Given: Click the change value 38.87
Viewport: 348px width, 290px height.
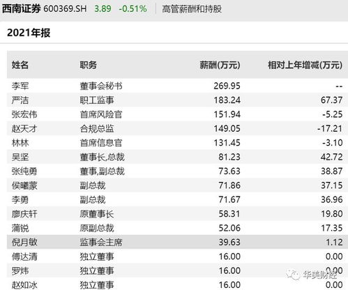Looking at the screenshot, I should coord(332,171).
